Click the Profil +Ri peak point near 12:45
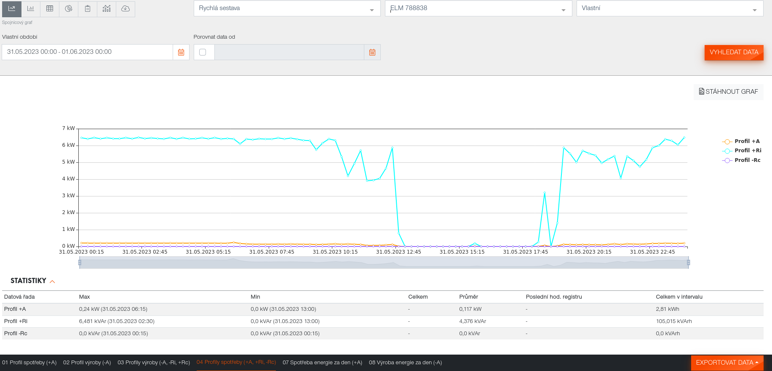 [x=392, y=148]
